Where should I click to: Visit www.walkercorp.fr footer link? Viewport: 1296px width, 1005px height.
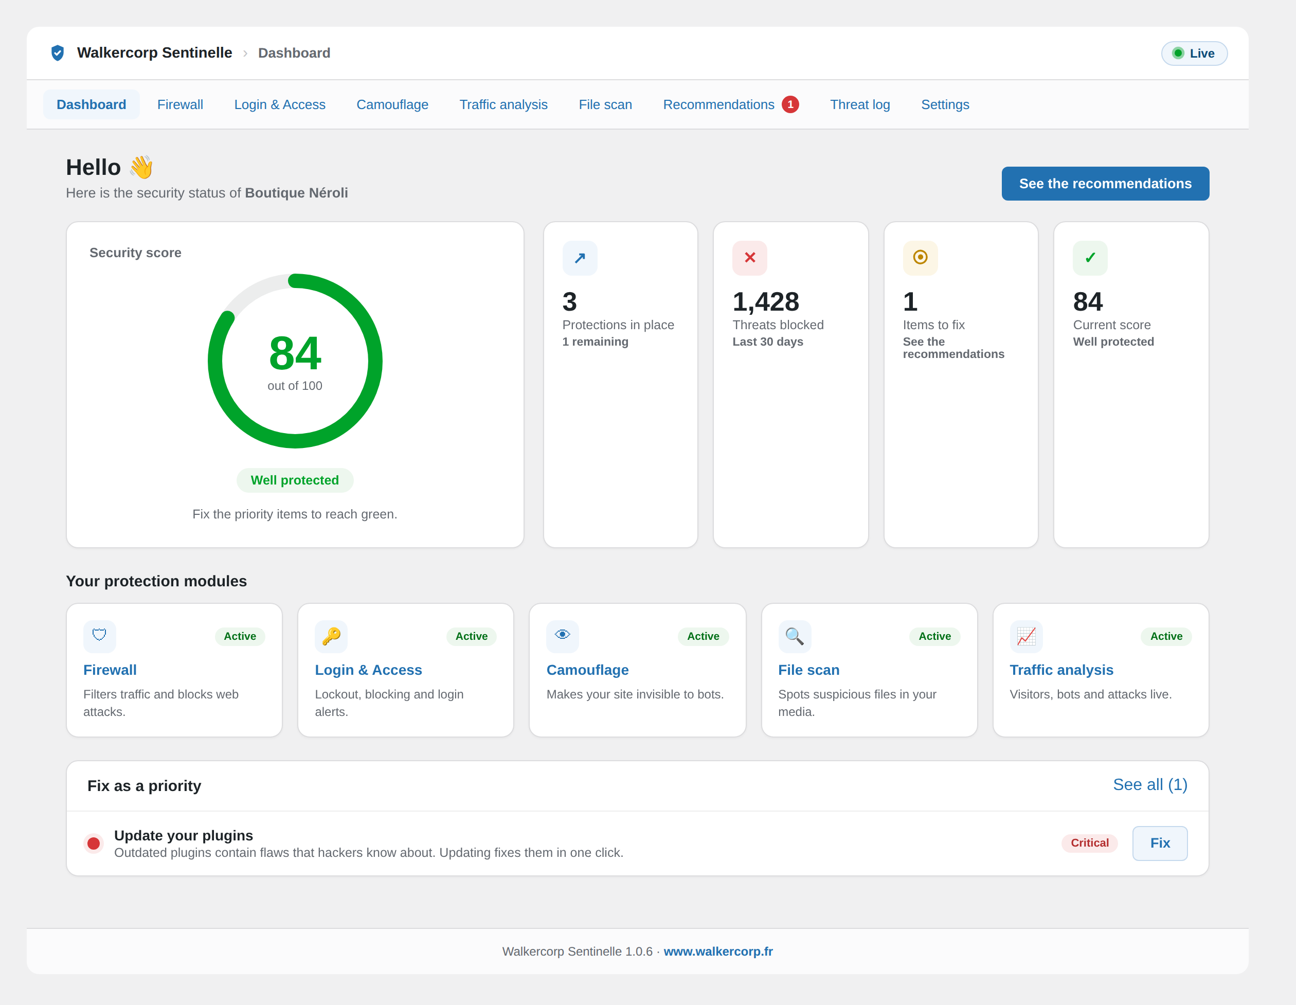tap(717, 951)
